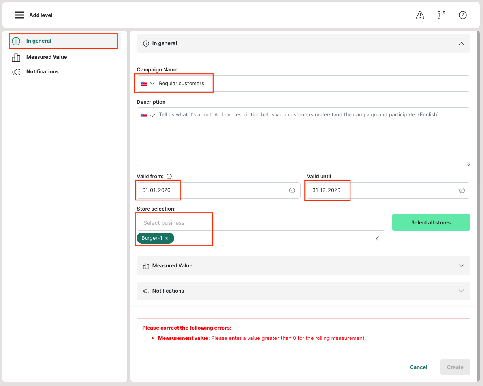Click the Cancel link
Image resolution: width=483 pixels, height=386 pixels.
(418, 367)
